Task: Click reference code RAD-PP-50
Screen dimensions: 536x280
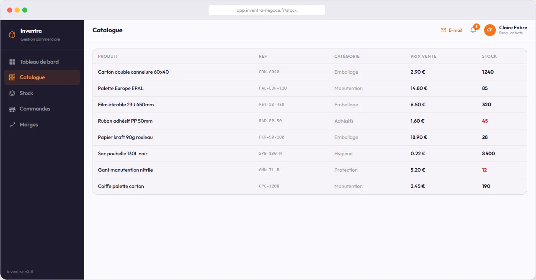Action: 270,121
